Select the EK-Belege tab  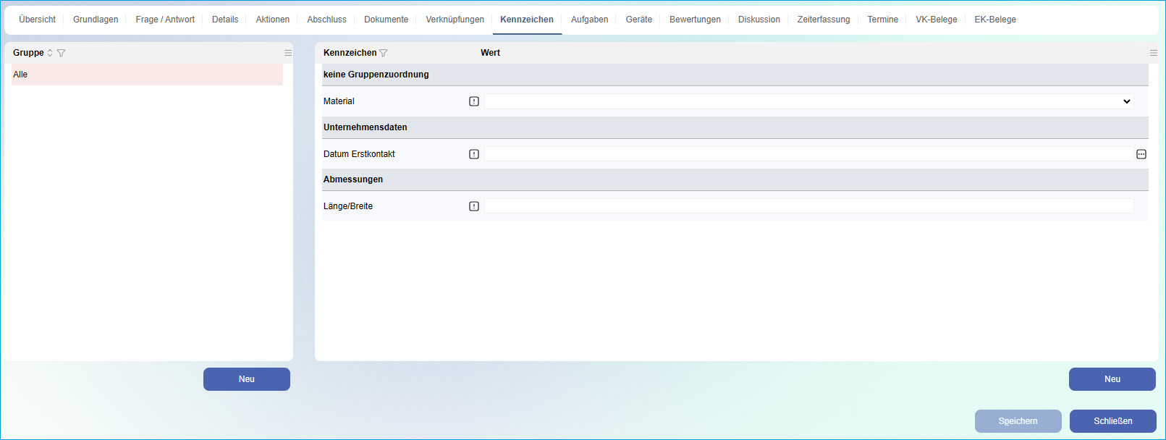[x=994, y=20]
